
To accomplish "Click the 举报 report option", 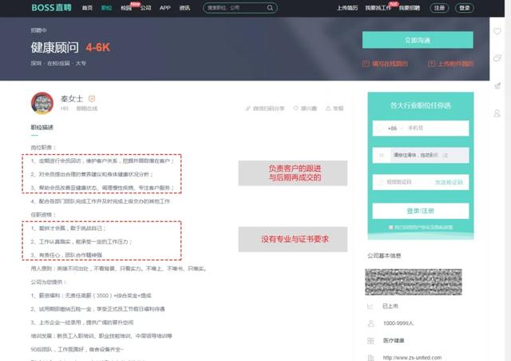I will 335,109.
